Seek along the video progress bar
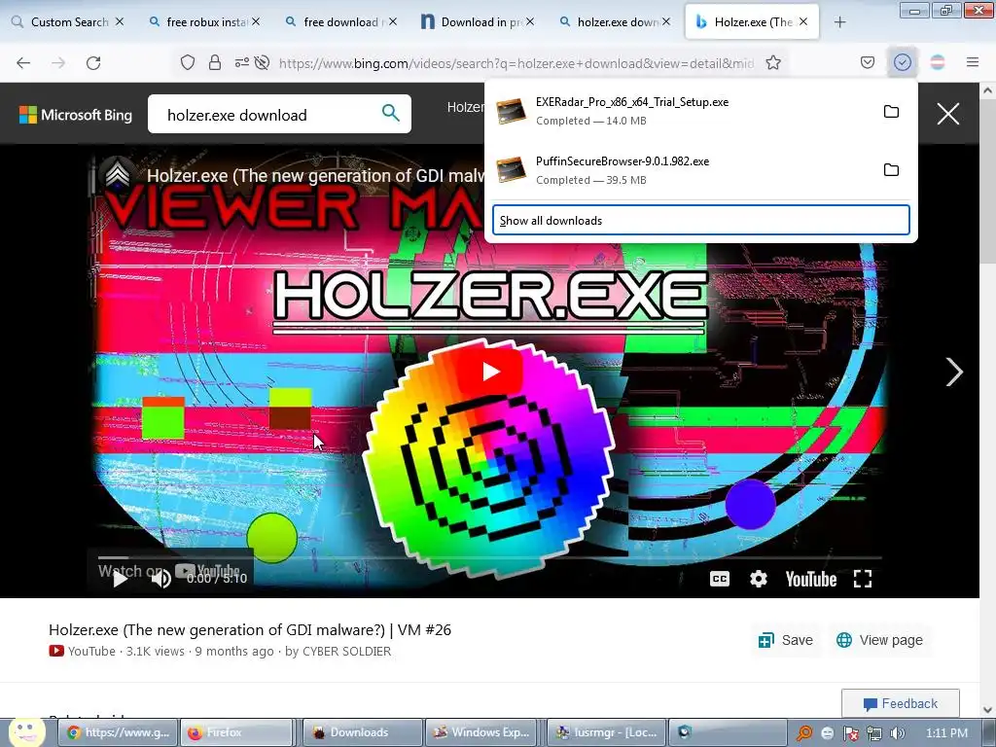The image size is (996, 747). (489, 557)
